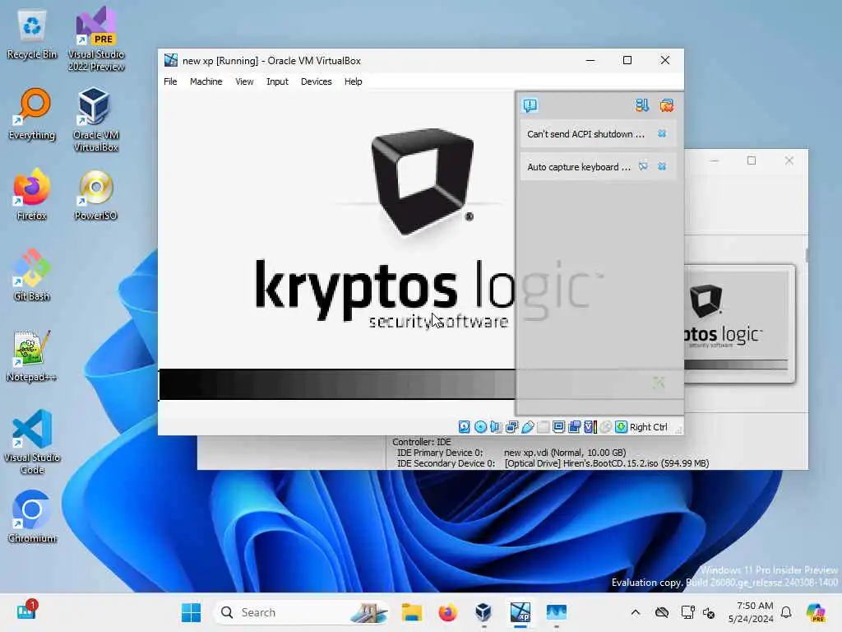Viewport: 842px width, 632px height.
Task: Open the Windows Start menu
Action: click(191, 612)
